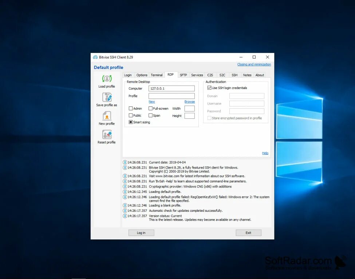Click the Save profile as icon
Image resolution: width=355 pixels, height=279 pixels.
pos(107,97)
